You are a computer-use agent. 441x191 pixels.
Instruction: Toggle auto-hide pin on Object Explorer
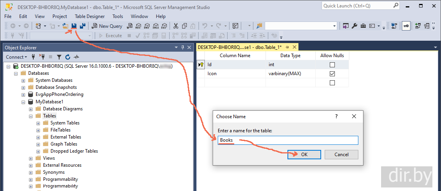(183, 47)
